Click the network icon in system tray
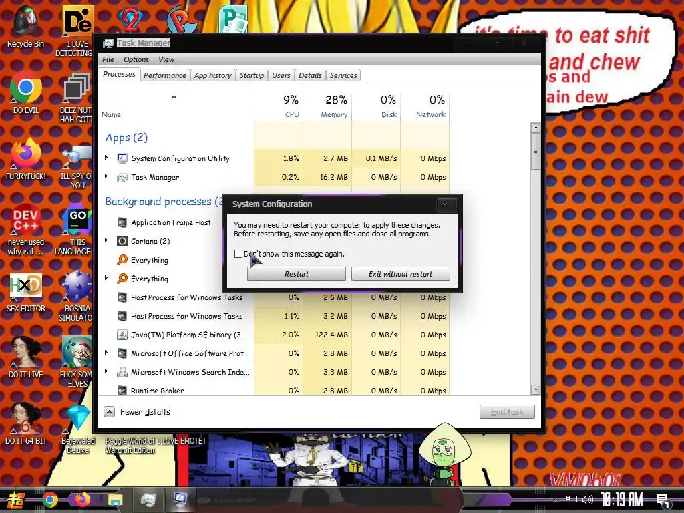 point(572,500)
